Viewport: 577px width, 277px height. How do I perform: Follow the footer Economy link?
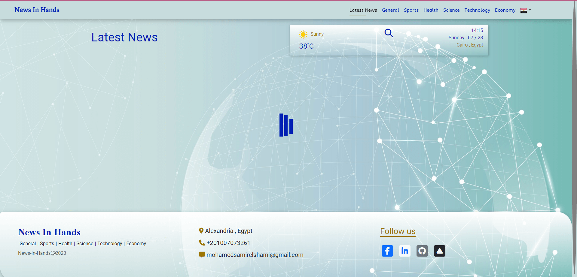click(x=136, y=244)
